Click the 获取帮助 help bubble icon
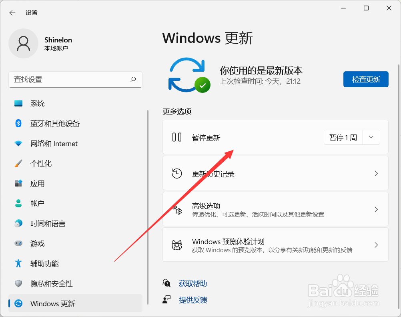This screenshot has height=317, width=401. [166, 283]
